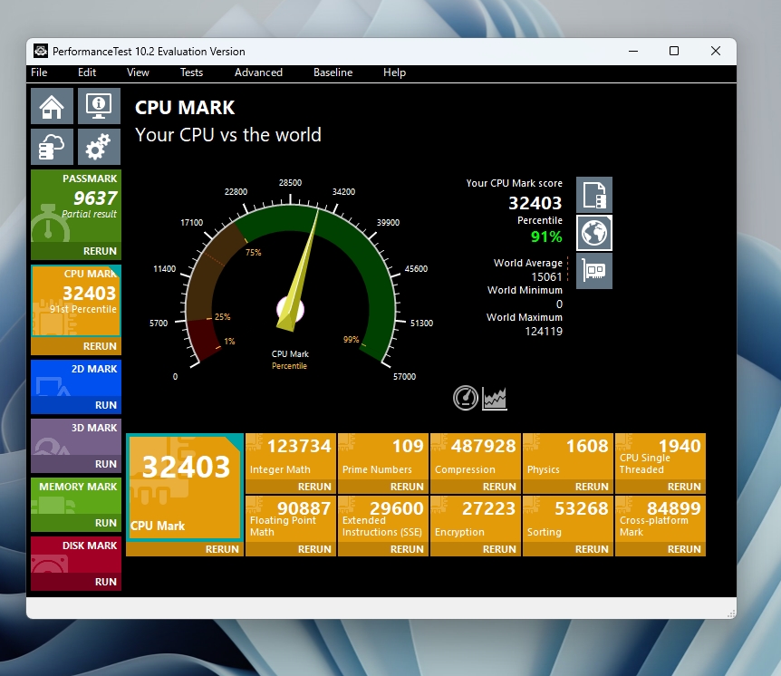Image resolution: width=781 pixels, height=676 pixels.
Task: Run the Memory Mark test
Action: coord(76,523)
